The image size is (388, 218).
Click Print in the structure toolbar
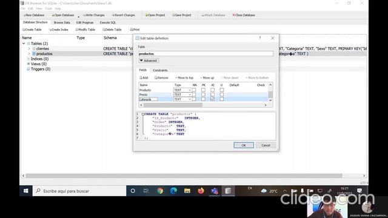pos(135,30)
